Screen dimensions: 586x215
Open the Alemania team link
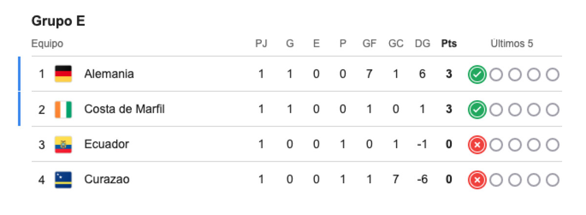click(x=109, y=74)
